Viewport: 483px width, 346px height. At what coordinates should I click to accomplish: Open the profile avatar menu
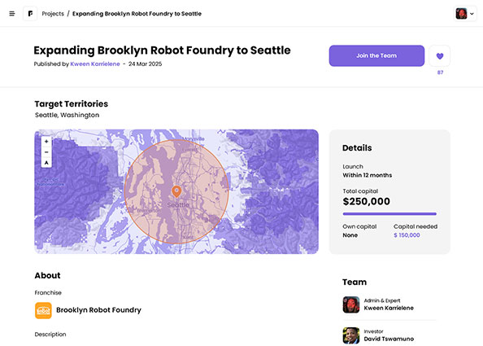point(461,14)
